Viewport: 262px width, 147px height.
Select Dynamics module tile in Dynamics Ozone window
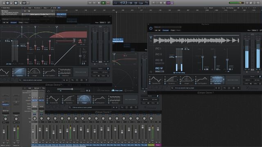click(x=19, y=72)
